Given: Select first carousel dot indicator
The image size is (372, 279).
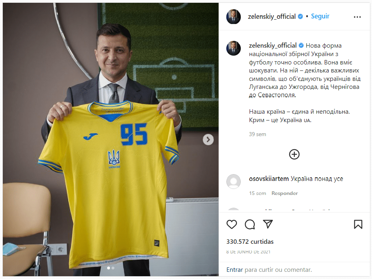Looking at the screenshot, I should [x=108, y=268].
